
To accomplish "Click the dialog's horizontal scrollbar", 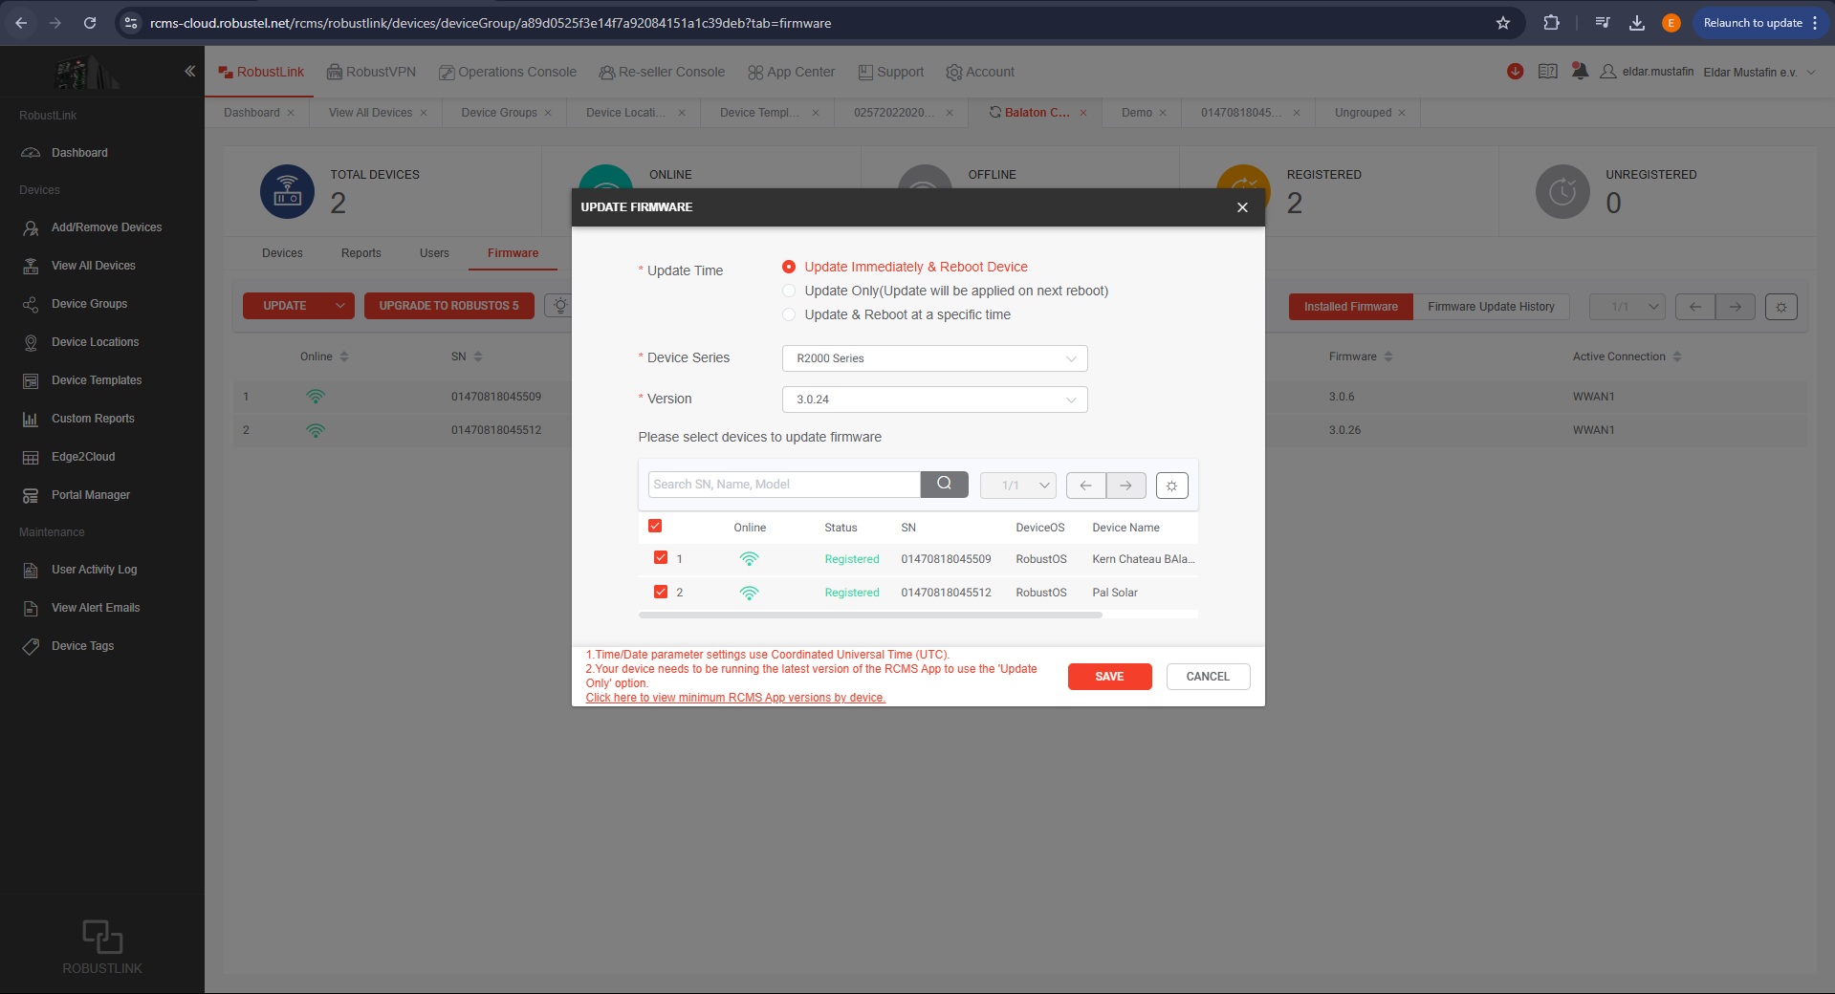I will click(870, 615).
